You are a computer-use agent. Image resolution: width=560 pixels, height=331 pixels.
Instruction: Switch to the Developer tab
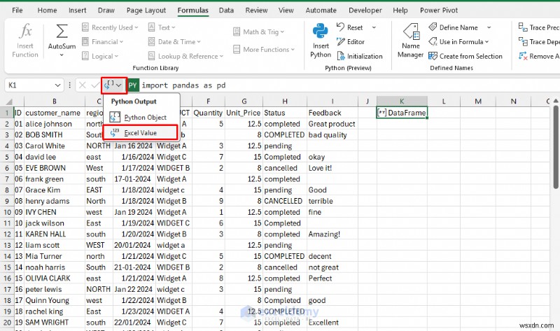365,10
